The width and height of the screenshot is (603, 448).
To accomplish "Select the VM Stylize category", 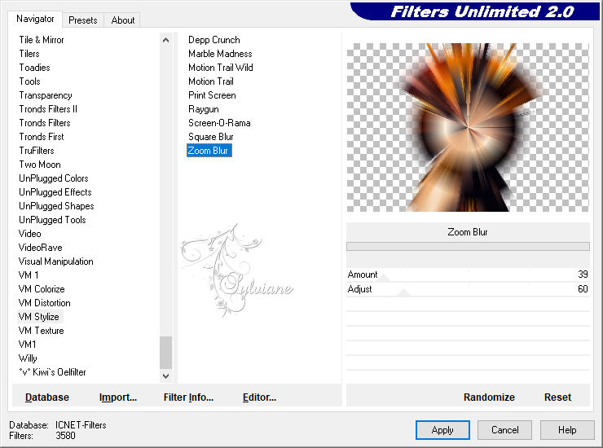I will tap(39, 317).
